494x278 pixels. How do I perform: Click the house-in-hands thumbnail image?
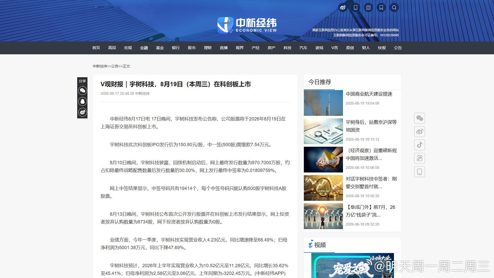[x=323, y=160]
